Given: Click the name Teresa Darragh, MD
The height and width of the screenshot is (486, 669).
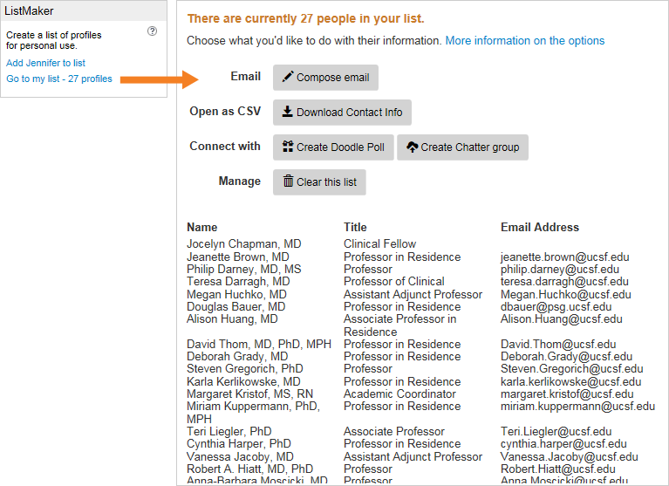Looking at the screenshot, I should pos(238,282).
